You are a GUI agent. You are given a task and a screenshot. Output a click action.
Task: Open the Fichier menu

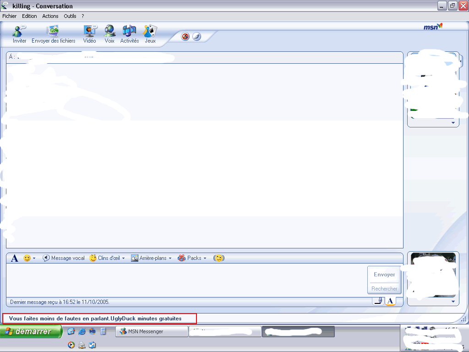click(x=9, y=16)
